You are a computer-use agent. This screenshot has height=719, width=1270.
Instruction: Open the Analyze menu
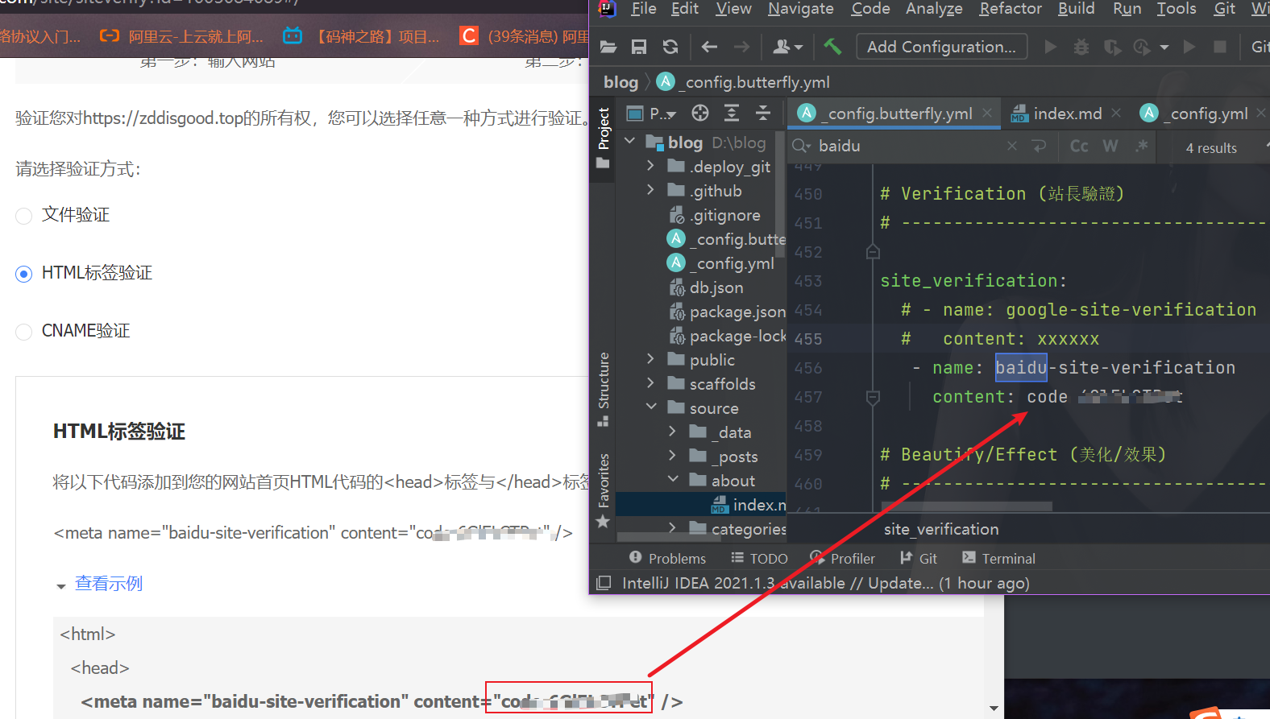click(934, 9)
